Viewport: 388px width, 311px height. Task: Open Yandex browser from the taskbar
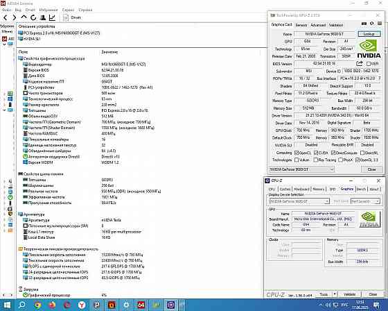point(82,305)
